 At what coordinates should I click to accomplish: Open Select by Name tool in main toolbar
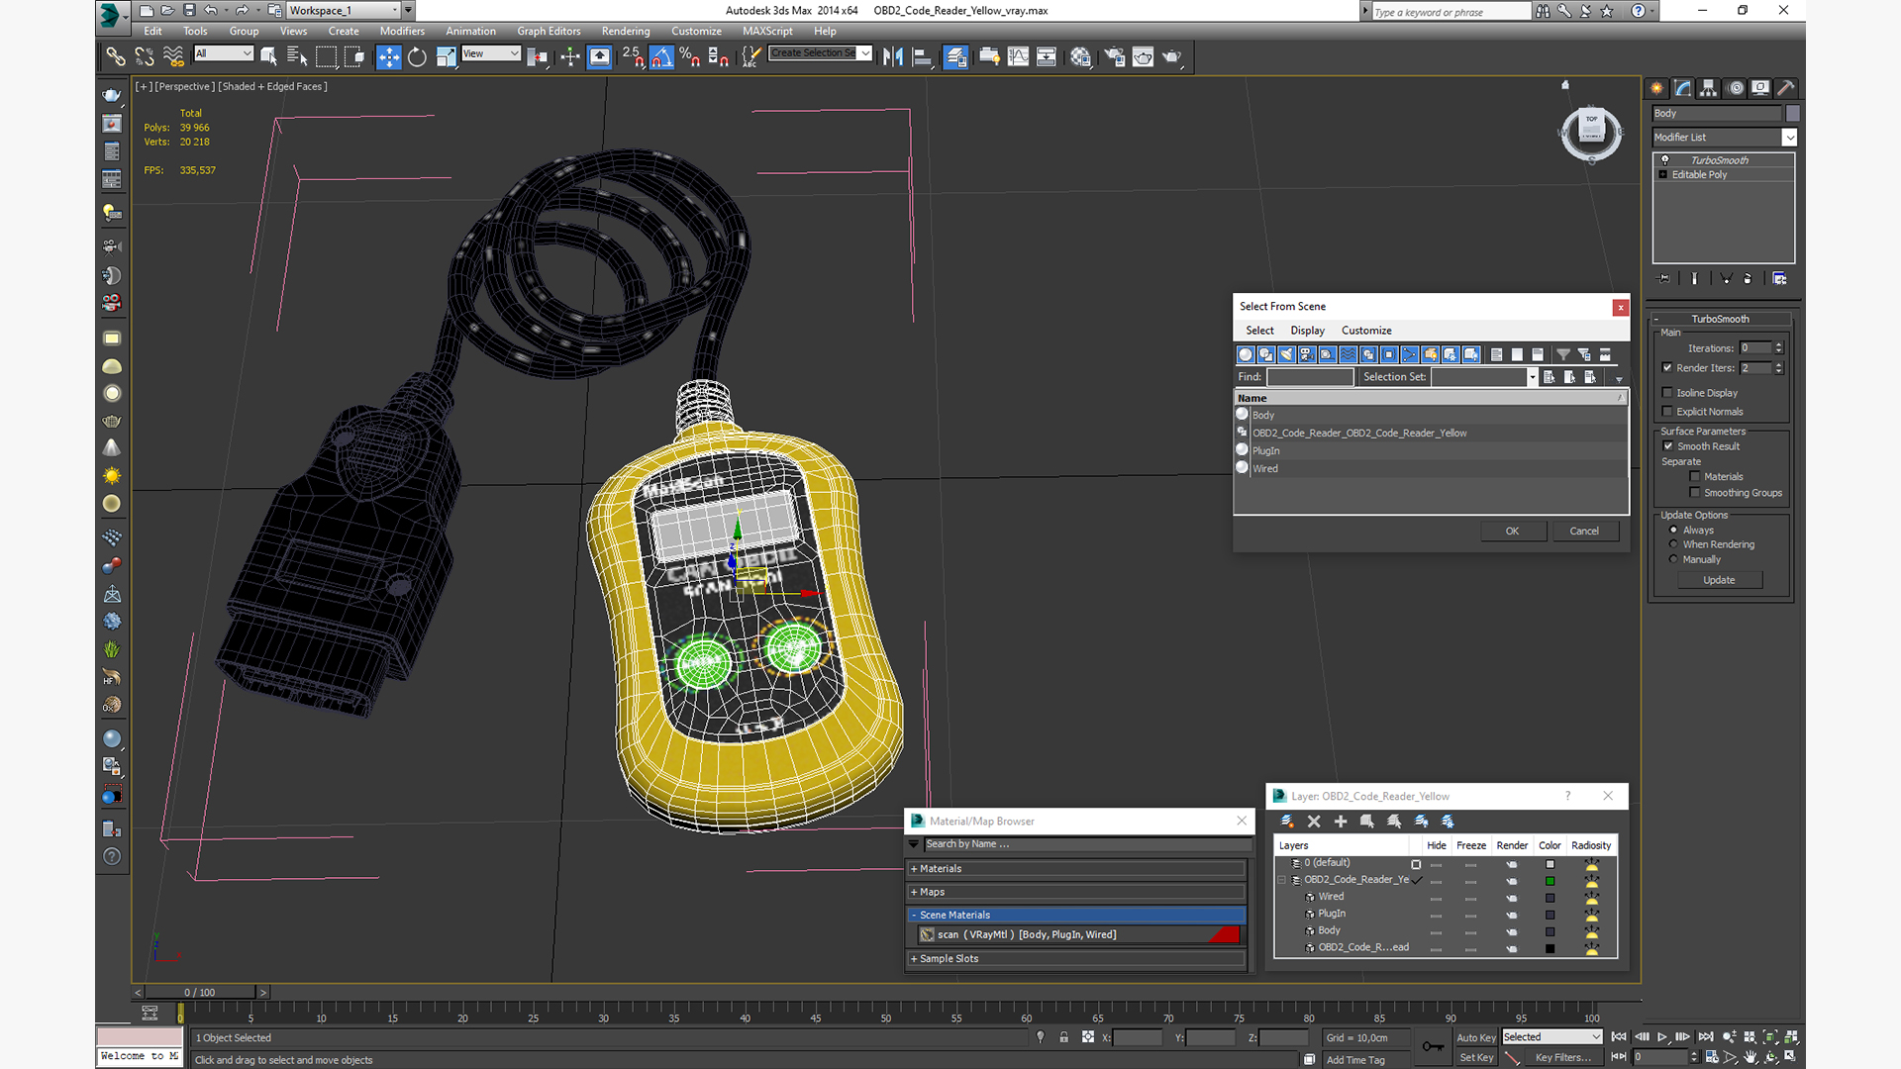point(297,57)
